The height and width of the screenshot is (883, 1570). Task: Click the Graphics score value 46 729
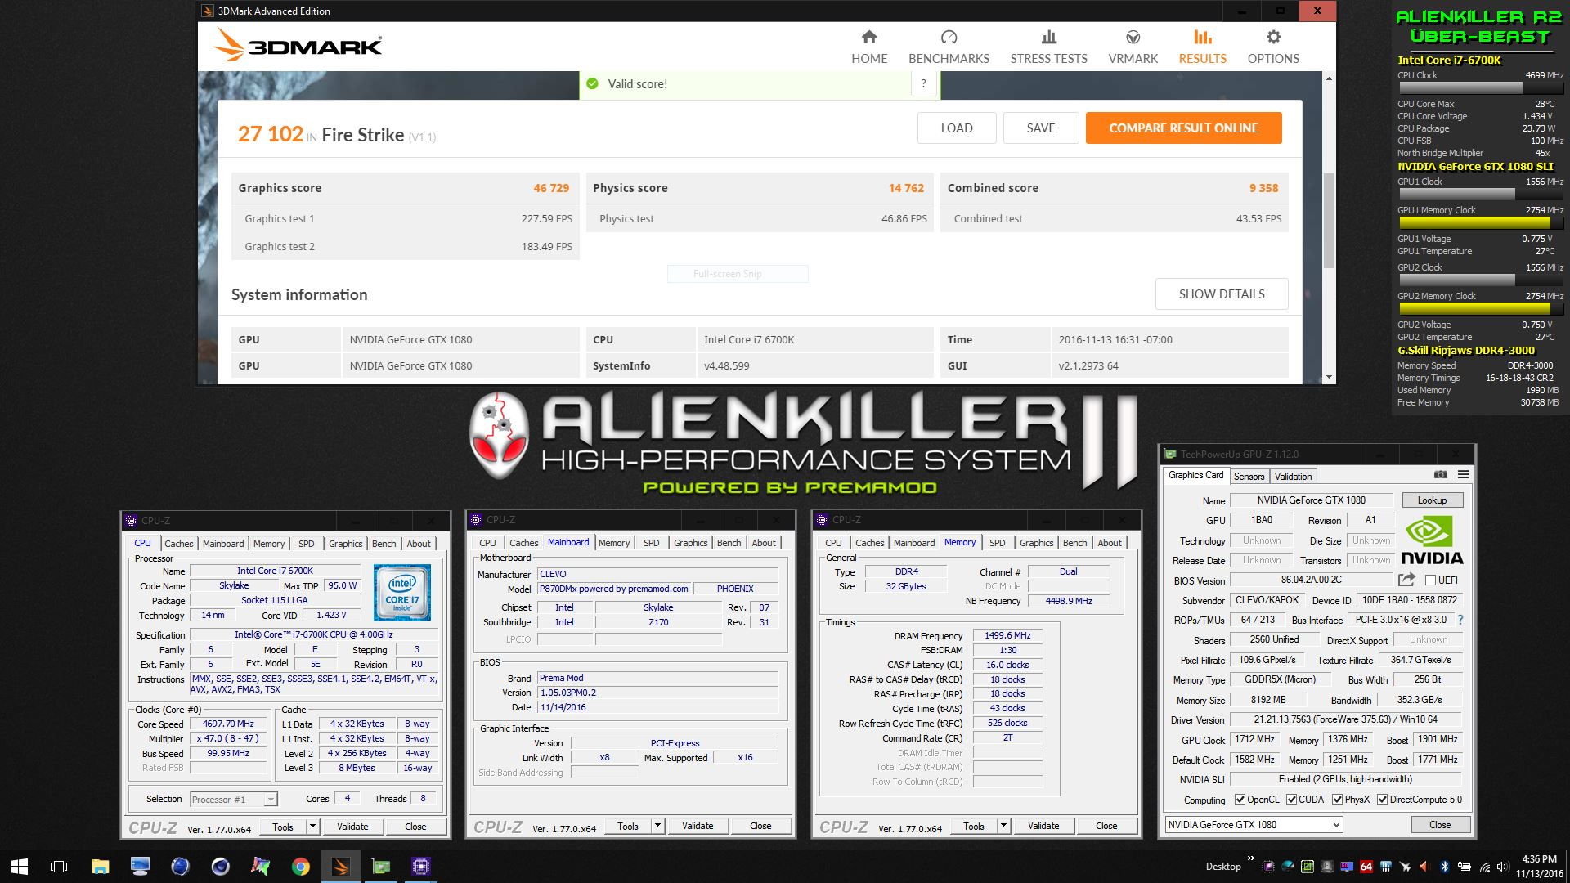tap(551, 188)
